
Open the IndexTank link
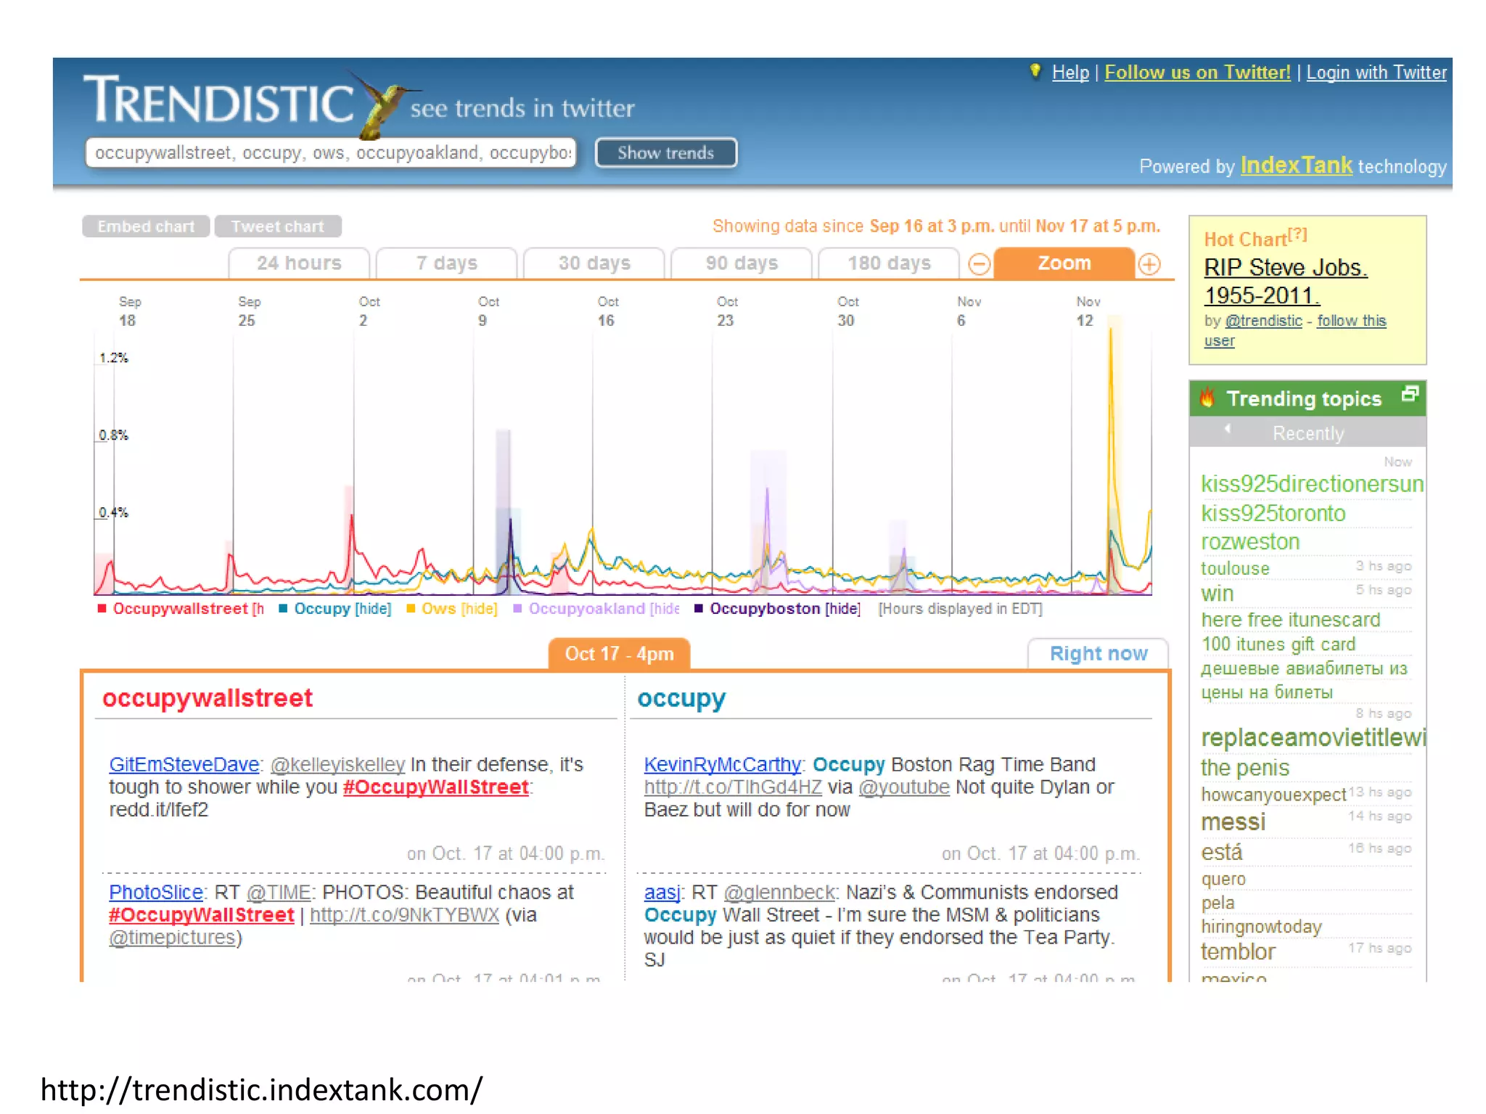(1296, 165)
